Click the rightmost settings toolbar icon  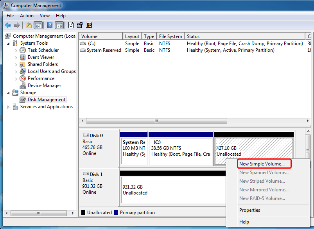tap(89, 25)
